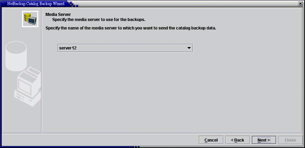
Task: Close the NetBackup Catalog Backup Wizard window
Action: (x=301, y=3)
